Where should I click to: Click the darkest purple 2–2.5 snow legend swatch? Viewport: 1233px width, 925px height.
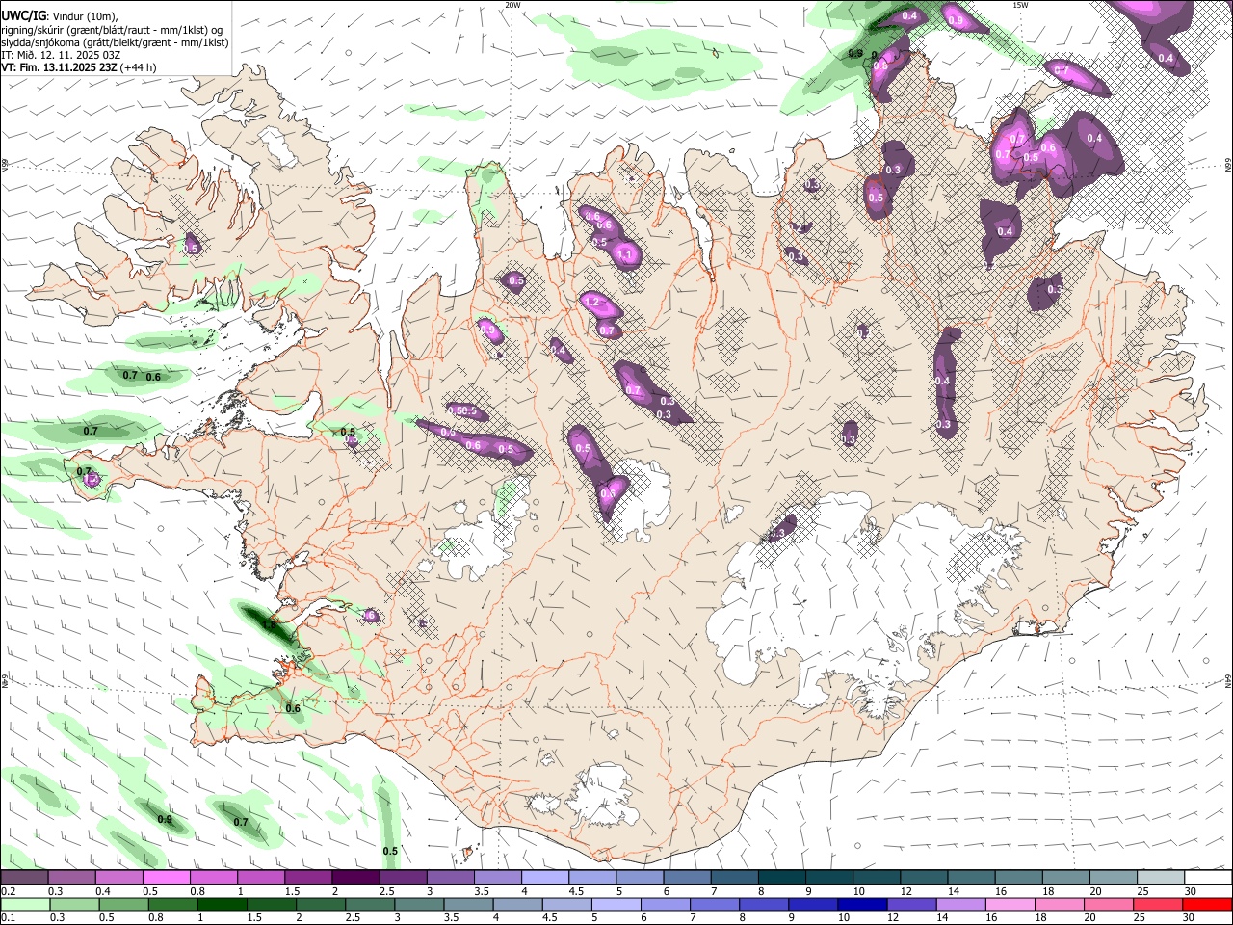tap(354, 878)
